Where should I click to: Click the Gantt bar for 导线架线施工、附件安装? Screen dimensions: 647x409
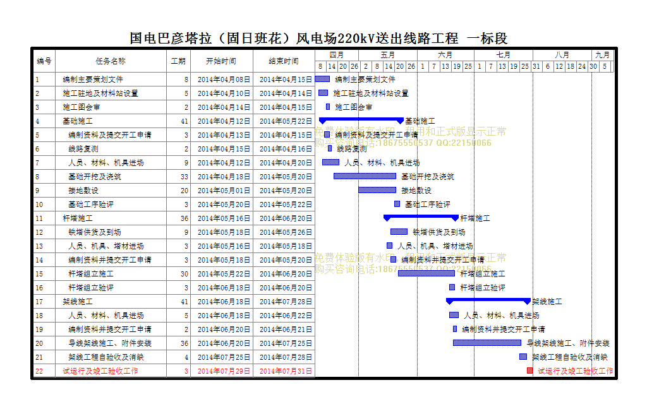pos(487,343)
